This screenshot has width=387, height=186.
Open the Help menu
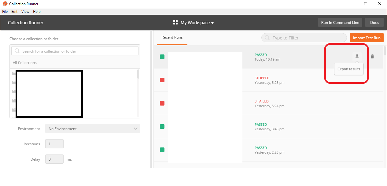(x=37, y=11)
